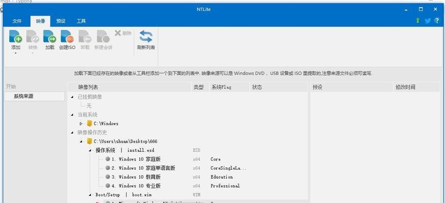445x203 pixels.
Task: Open the dropdown arrow under 添加
Action: pyautogui.click(x=16, y=53)
